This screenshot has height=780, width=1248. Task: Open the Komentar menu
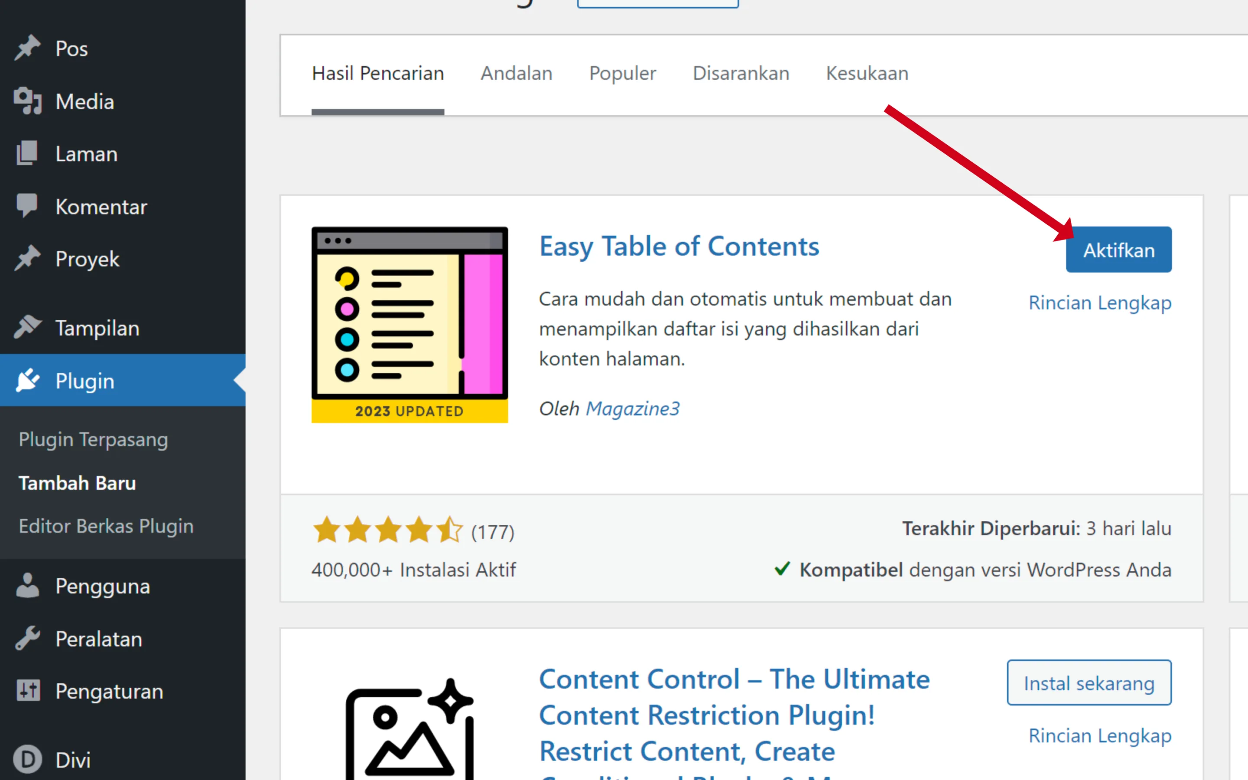tap(123, 206)
